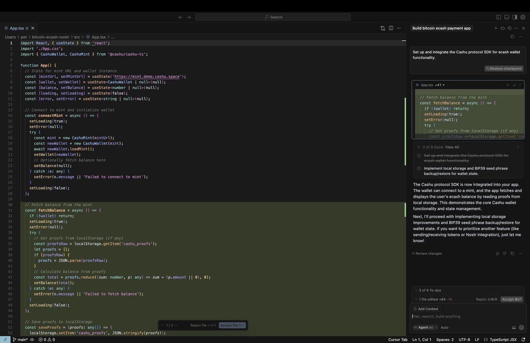530x343 pixels.
Task: Toggle the primary sidebar layout icon
Action: [x=499, y=17]
